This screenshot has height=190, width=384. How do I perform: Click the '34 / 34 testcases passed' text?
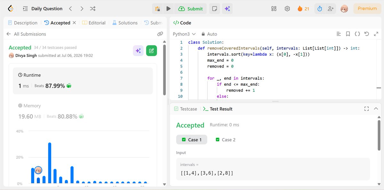55,47
